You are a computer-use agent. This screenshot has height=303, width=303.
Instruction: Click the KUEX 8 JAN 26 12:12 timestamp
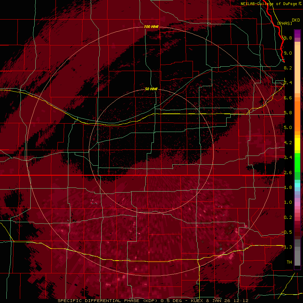[x=220, y=301]
